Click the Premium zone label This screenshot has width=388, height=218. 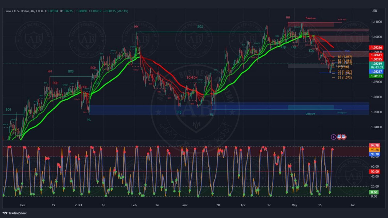tap(310, 18)
